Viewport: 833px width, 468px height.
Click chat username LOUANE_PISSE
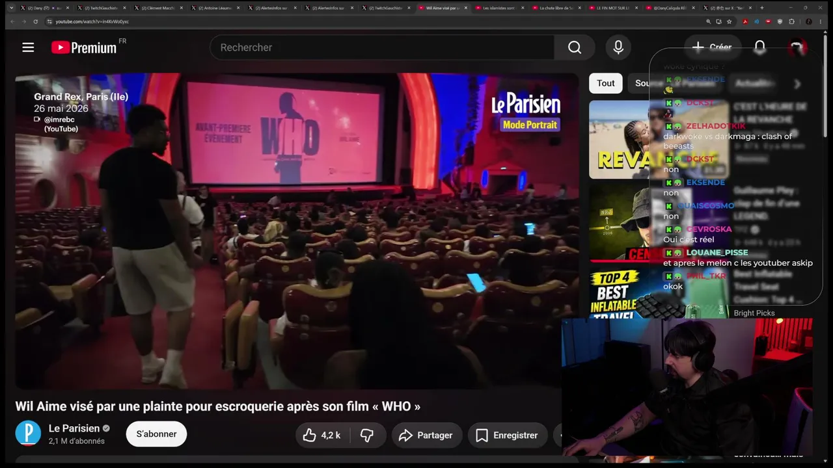(x=717, y=252)
